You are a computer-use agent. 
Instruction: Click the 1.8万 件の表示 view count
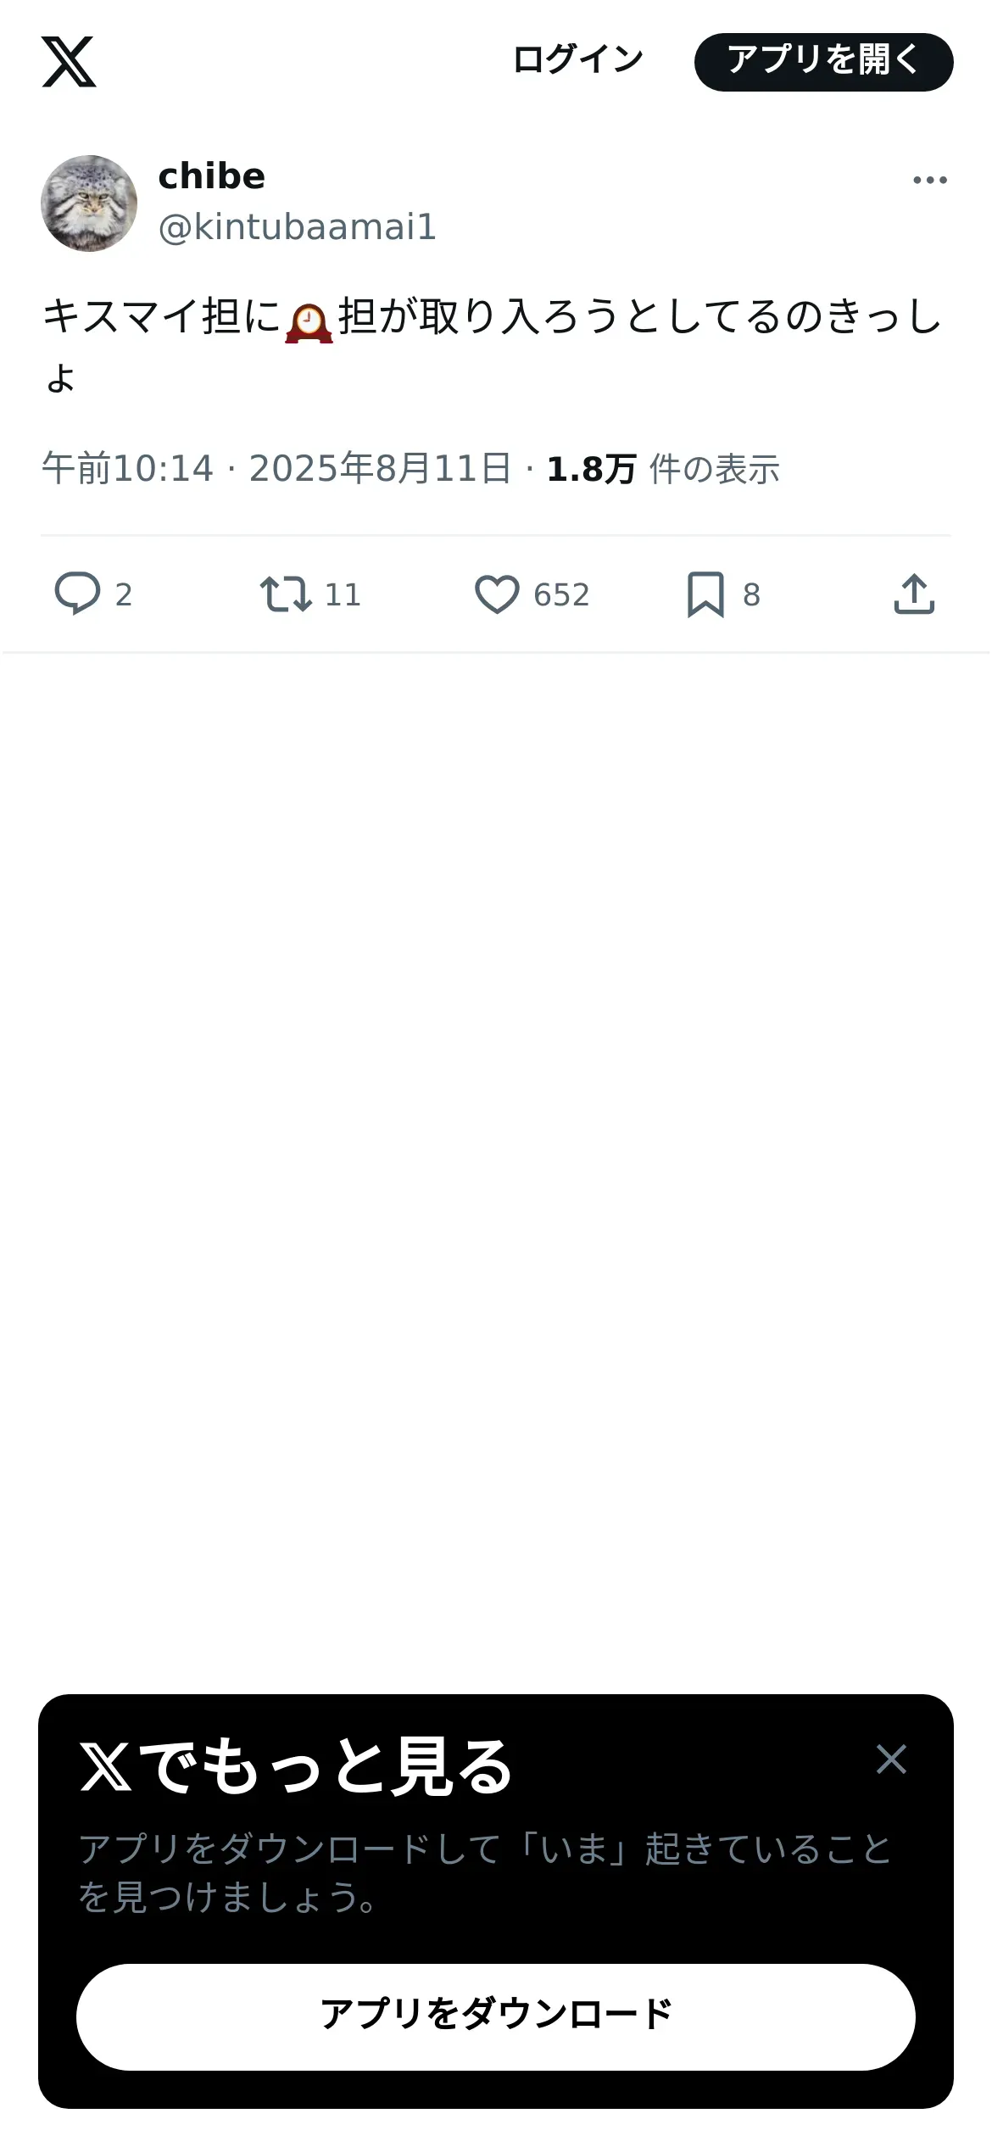[x=663, y=469]
